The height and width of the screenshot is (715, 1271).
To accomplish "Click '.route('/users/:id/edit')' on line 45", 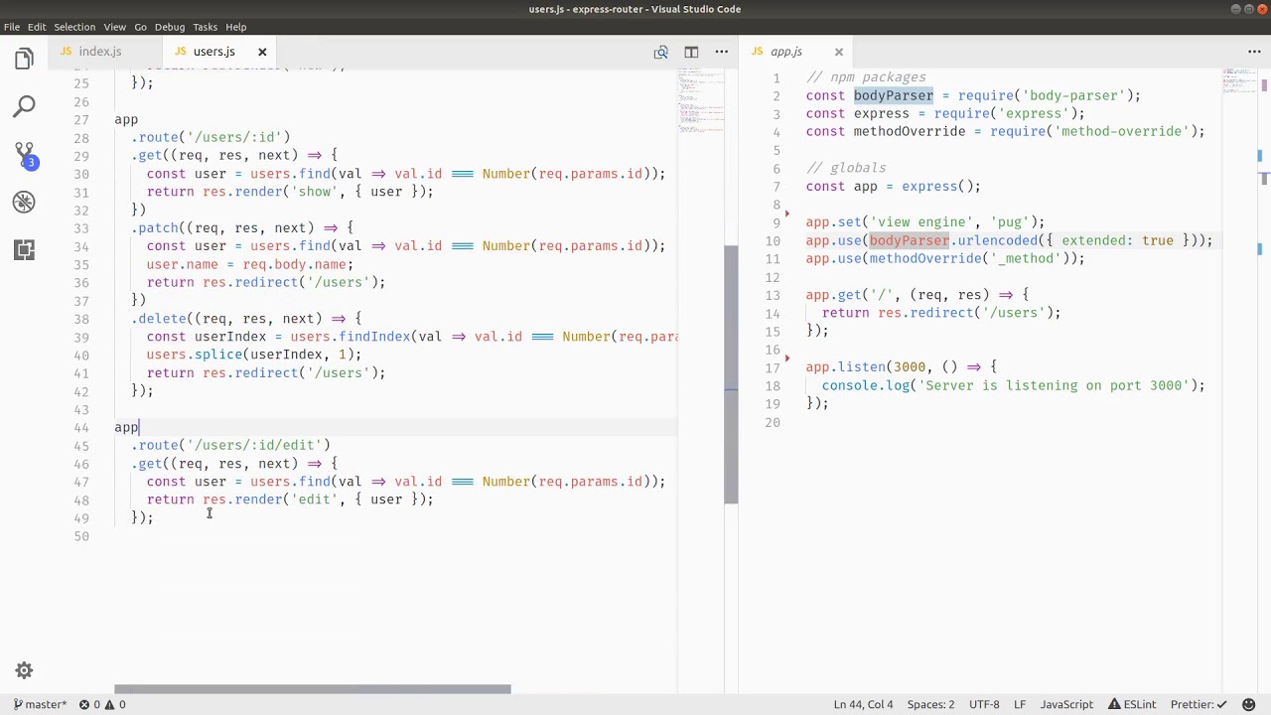I will pyautogui.click(x=230, y=445).
